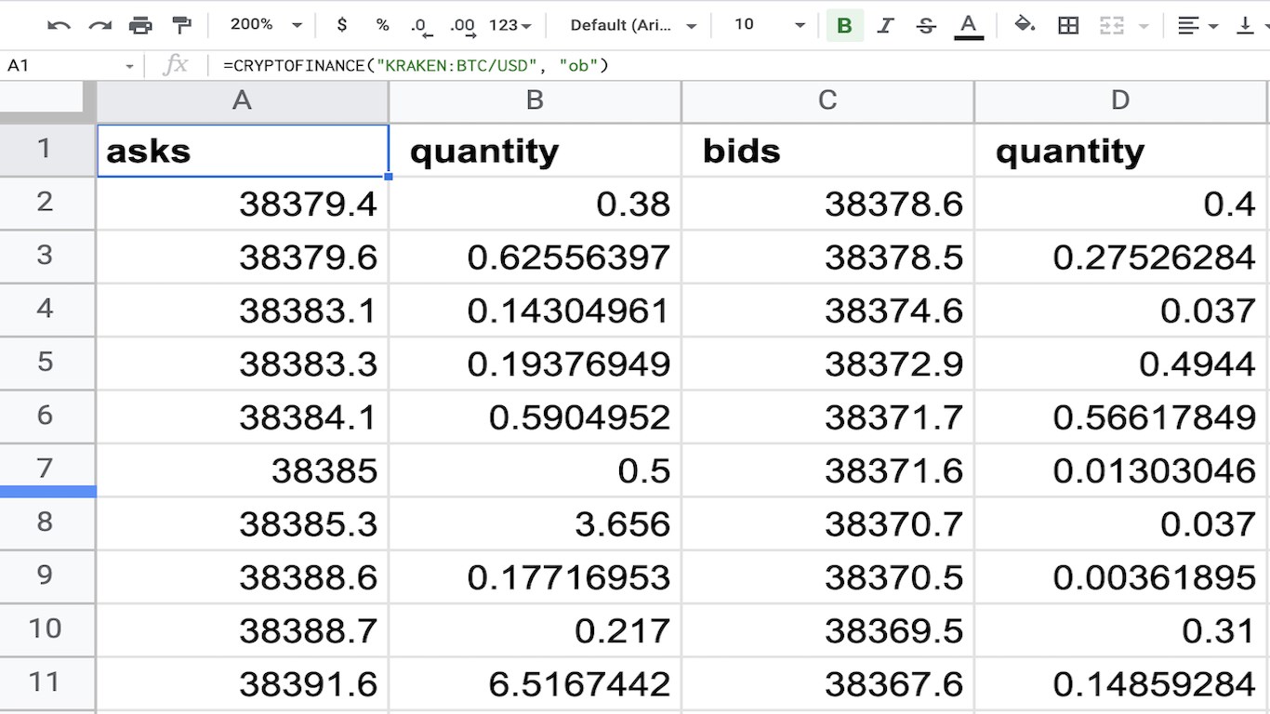This screenshot has width=1270, height=714.
Task: Format selection as currency with dollar icon
Action: [342, 25]
